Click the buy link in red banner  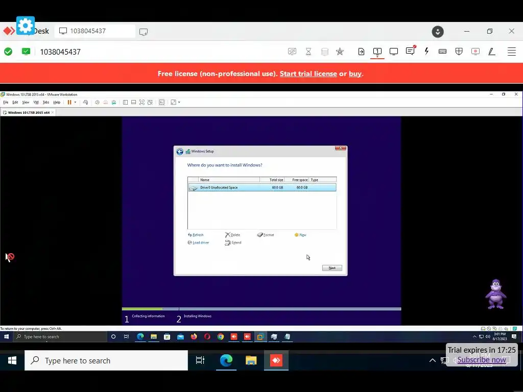point(355,73)
